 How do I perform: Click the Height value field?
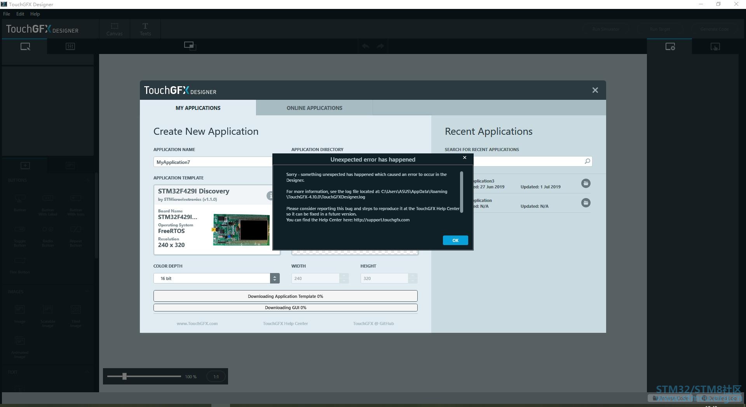tap(384, 278)
